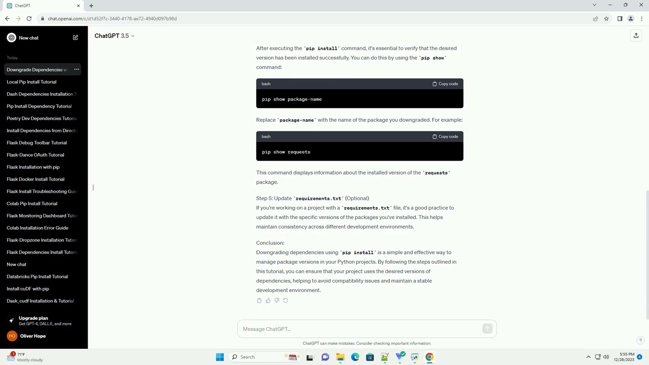Open browser side panel
Screen dimensions: 649x365
pos(620,19)
